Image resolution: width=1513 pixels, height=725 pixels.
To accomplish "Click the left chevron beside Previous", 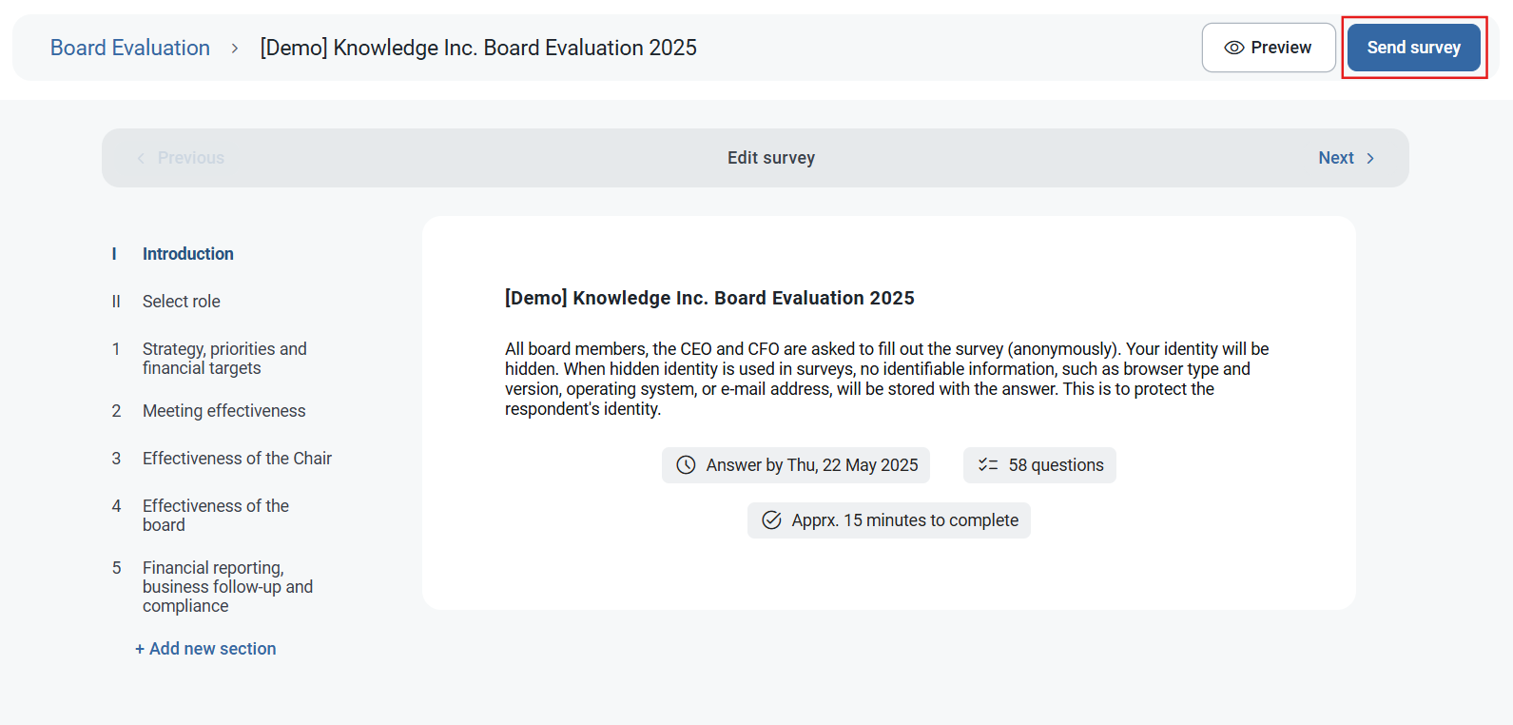I will tap(141, 159).
